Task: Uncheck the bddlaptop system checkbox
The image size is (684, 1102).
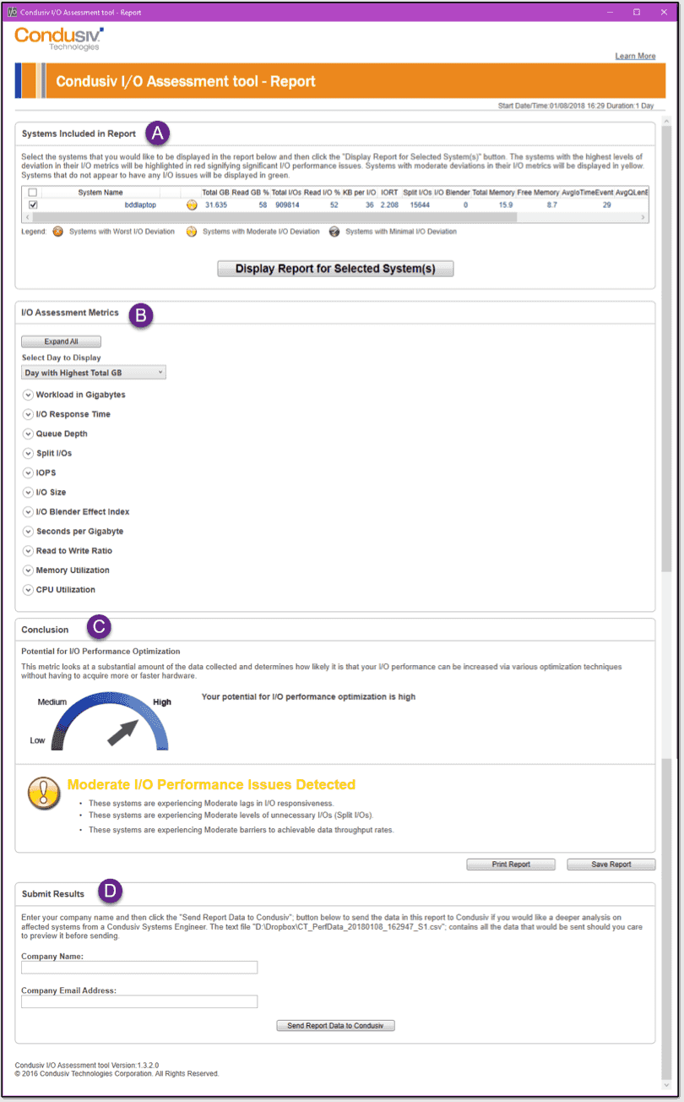Action: point(33,205)
